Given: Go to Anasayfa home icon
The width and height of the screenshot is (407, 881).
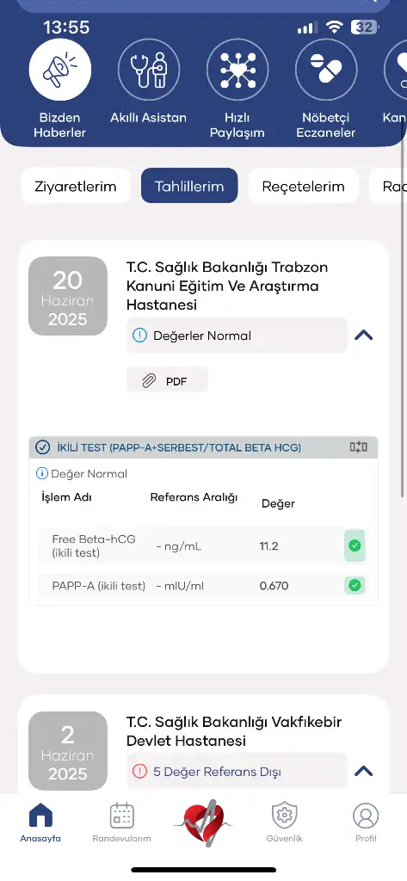Looking at the screenshot, I should [x=40, y=816].
